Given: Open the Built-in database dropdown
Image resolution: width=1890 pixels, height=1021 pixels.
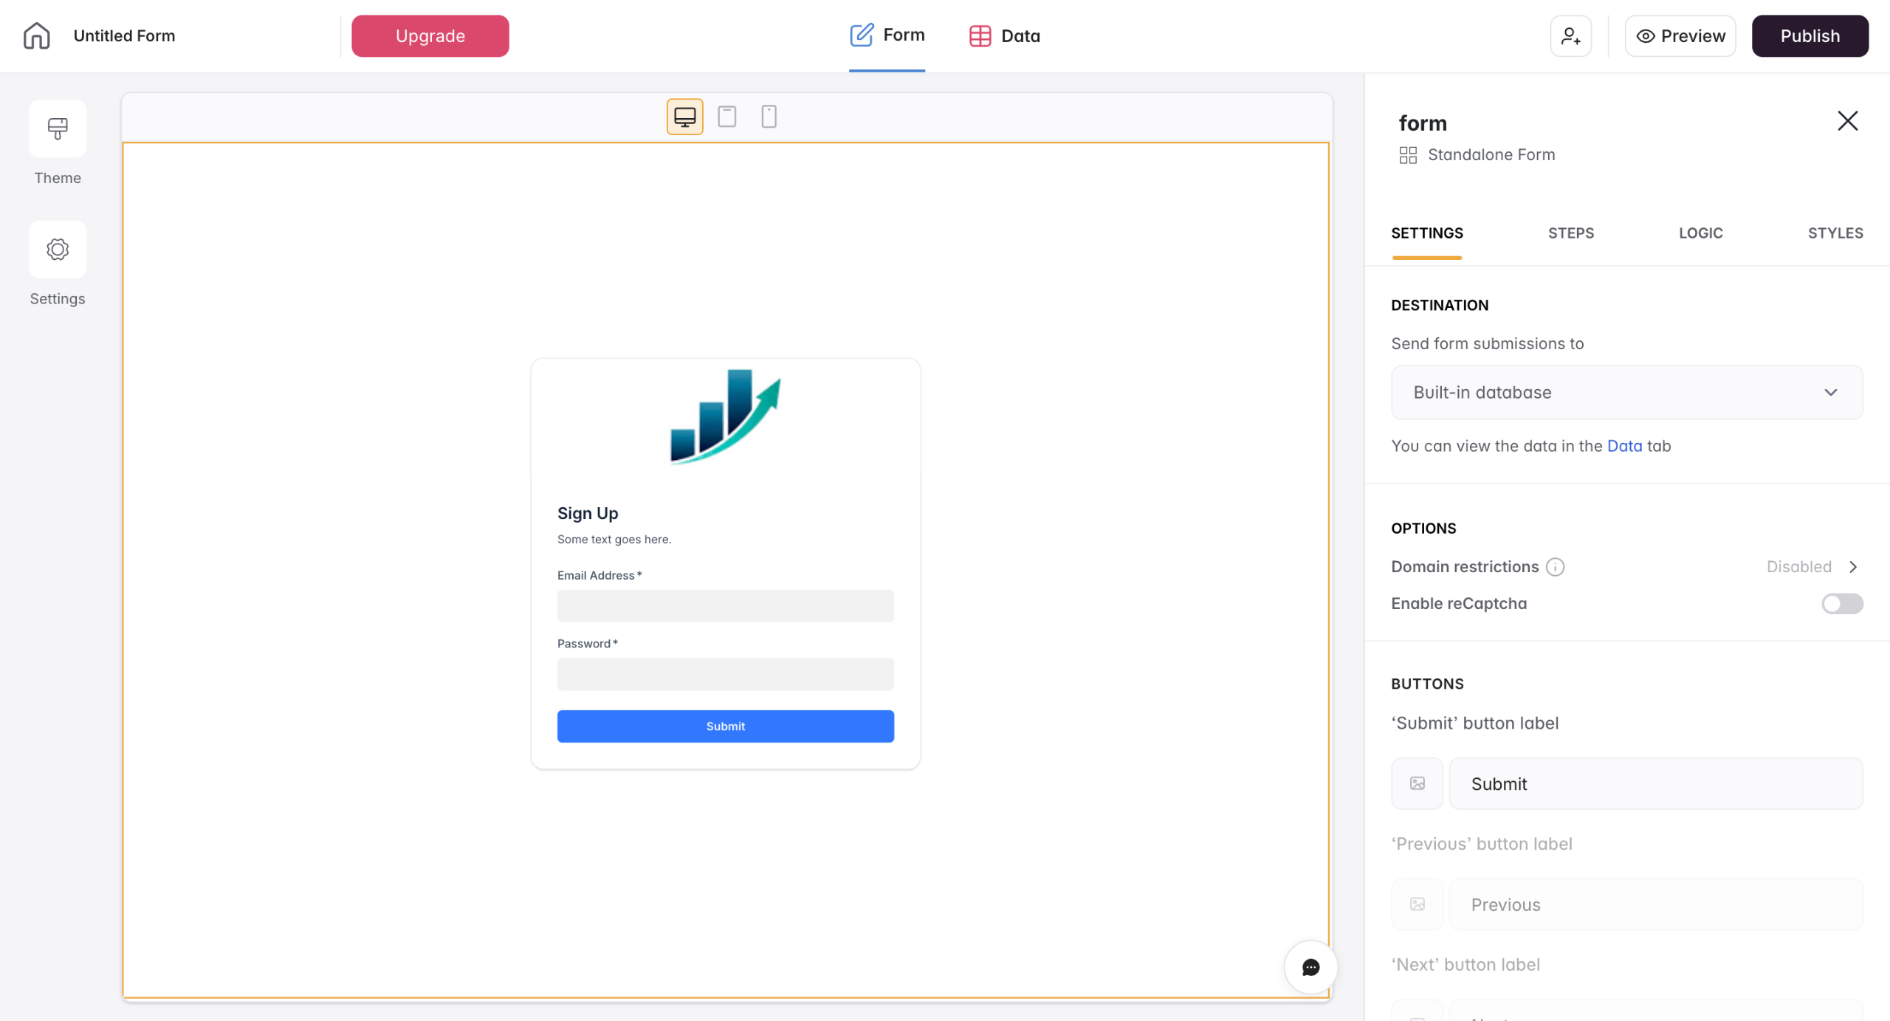Looking at the screenshot, I should pos(1626,392).
